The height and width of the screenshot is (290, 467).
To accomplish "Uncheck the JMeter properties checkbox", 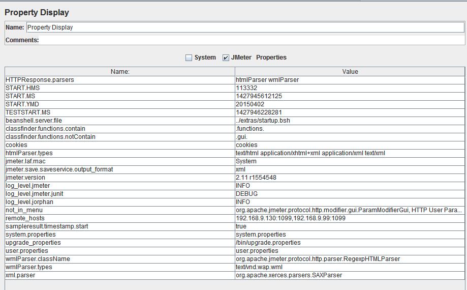I will click(226, 57).
